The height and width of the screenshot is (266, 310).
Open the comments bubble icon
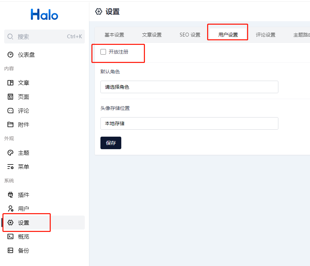(x=10, y=111)
